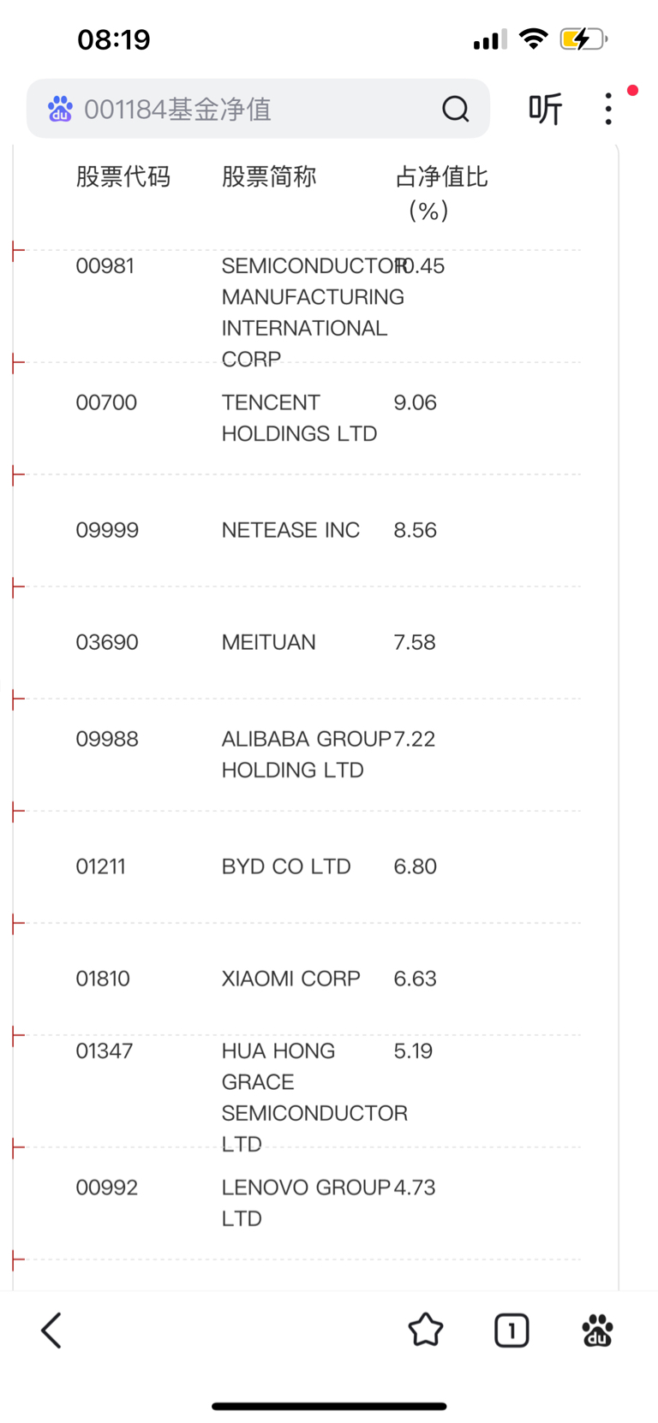Screen dimensions: 658x1423
Task: Open the listen (听) audio feature
Action: (545, 109)
